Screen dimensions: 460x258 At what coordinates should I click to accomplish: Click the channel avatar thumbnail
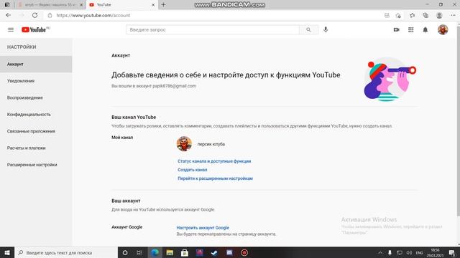point(184,144)
